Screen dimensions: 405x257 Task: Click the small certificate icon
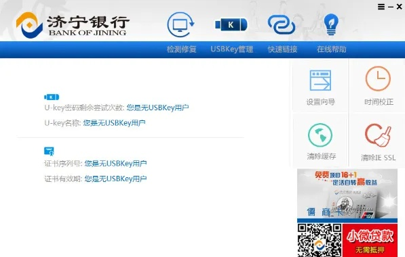pos(49,151)
